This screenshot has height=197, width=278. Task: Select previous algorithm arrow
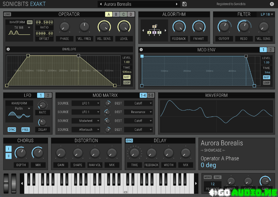143,31
